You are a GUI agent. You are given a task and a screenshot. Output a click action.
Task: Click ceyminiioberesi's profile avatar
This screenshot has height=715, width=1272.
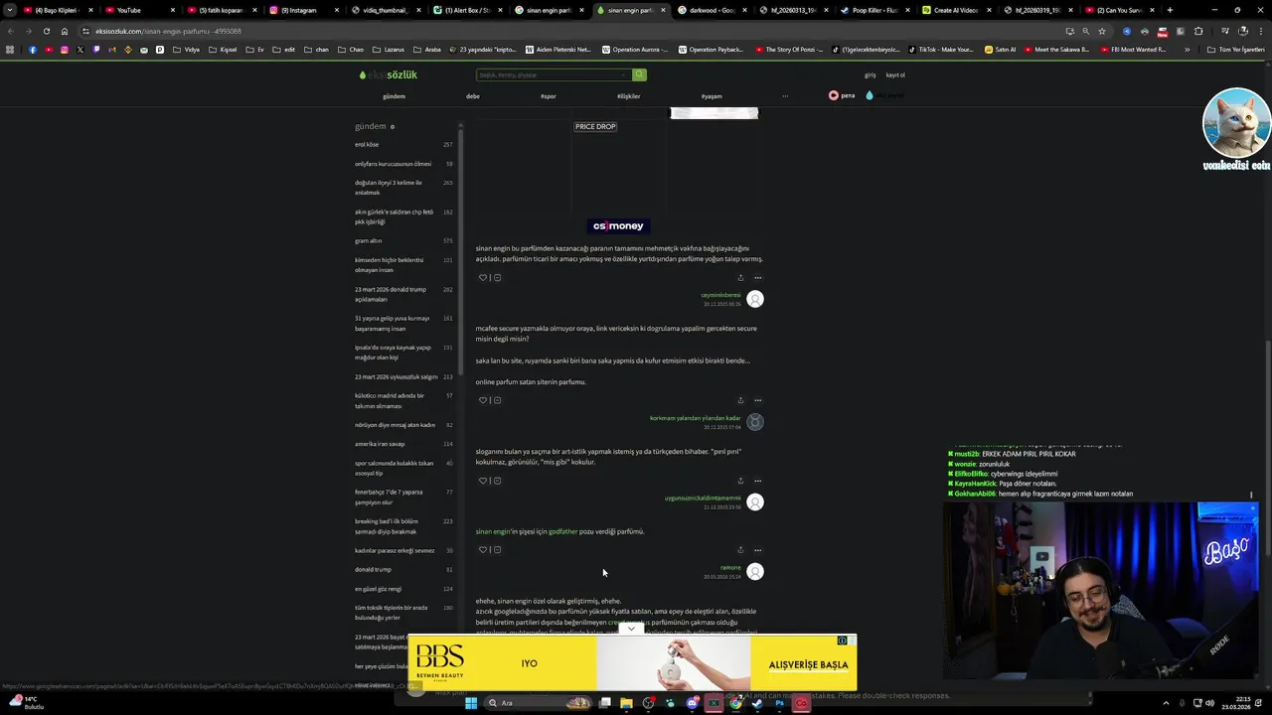[755, 299]
